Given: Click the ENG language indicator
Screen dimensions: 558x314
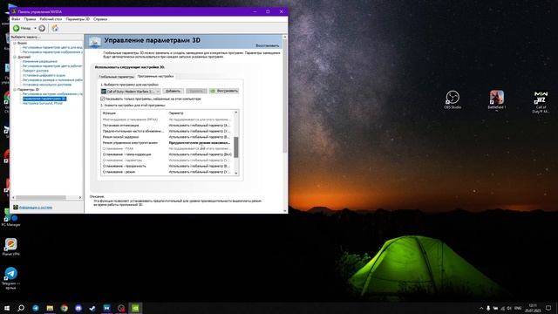Looking at the screenshot, I should pos(518,308).
